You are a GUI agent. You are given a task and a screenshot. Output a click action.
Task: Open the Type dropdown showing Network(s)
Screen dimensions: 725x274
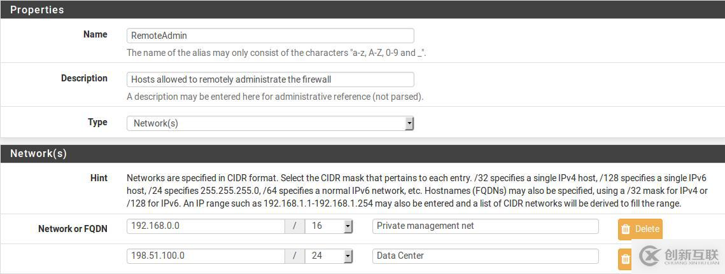pos(270,123)
